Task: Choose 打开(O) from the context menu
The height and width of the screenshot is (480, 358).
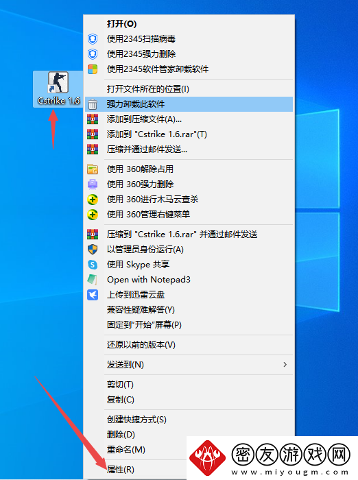Action: click(189, 24)
